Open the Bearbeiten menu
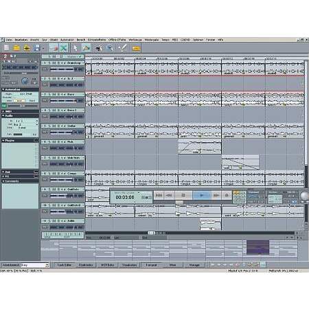The image size is (309, 309). (x=21, y=40)
